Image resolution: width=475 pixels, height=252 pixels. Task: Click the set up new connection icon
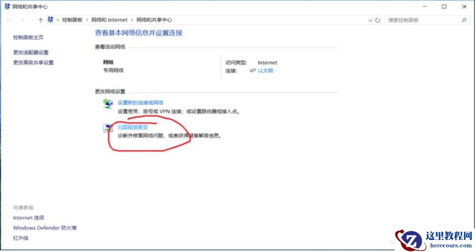[x=108, y=103]
